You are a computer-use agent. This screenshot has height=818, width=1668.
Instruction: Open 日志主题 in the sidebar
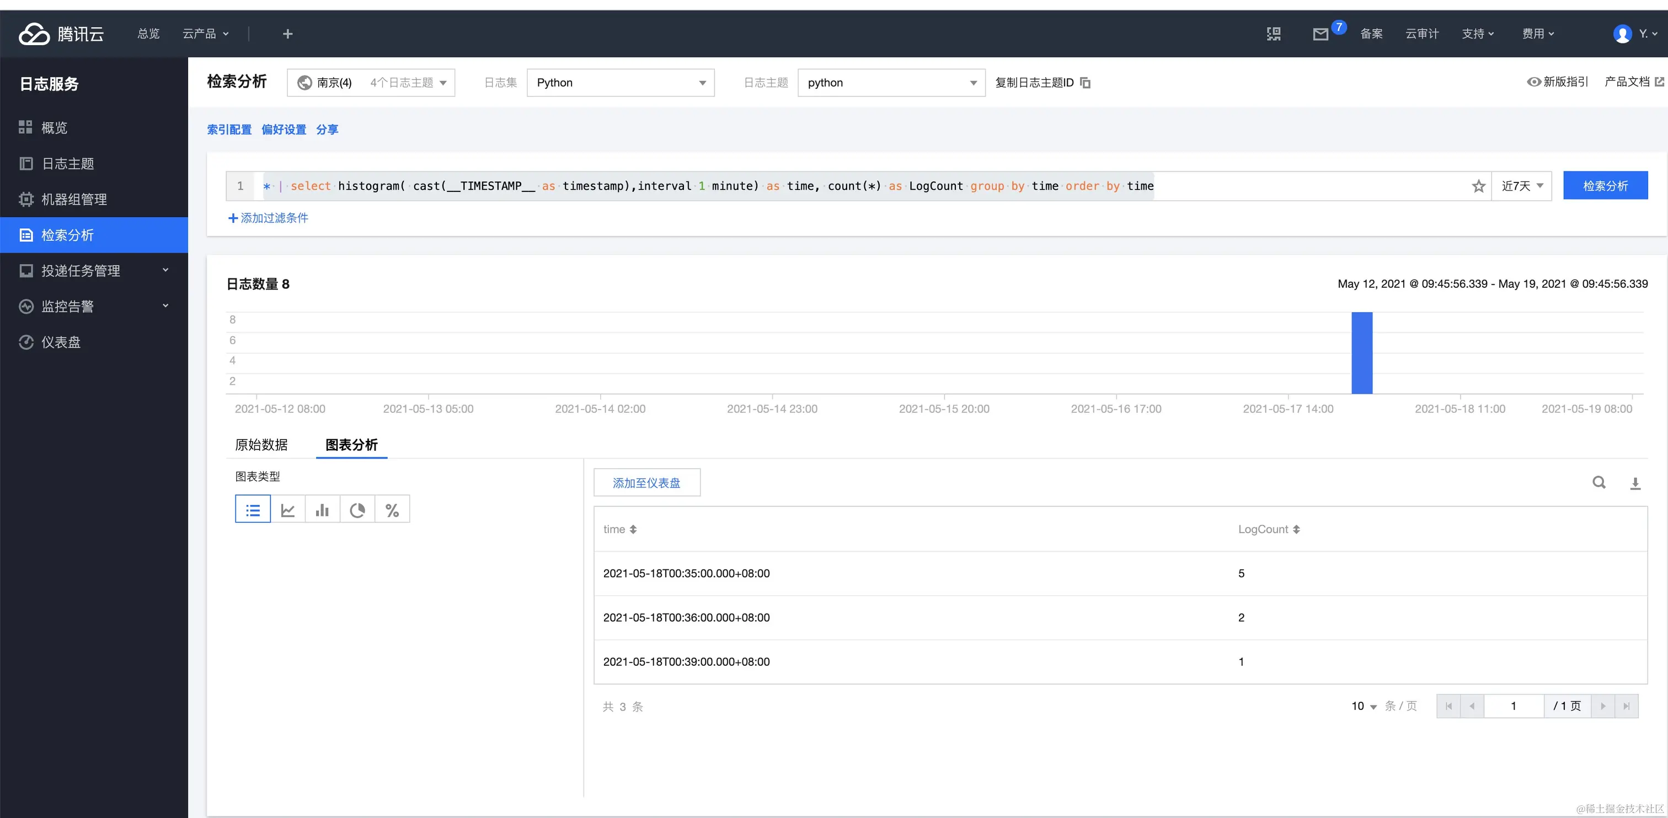(x=68, y=164)
